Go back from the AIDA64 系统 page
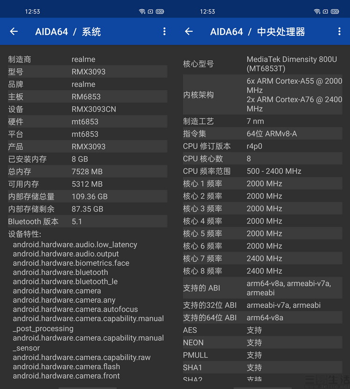This screenshot has width=350, height=389. (14, 31)
